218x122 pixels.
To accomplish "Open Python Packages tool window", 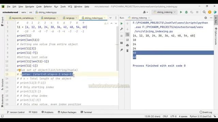I will click(67, 112).
